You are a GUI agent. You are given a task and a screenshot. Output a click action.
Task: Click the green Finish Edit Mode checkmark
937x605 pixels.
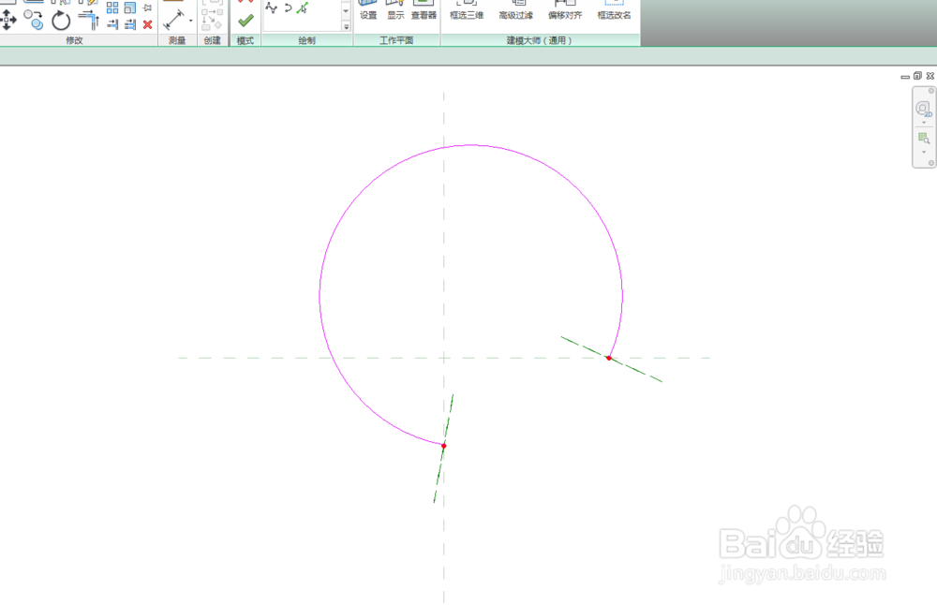point(245,22)
